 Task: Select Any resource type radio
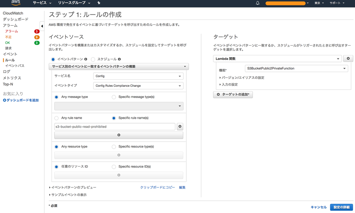point(56,147)
